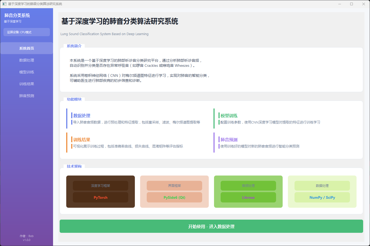Click the 深度学习框架 card header
The image size is (370, 246).
[101, 186]
